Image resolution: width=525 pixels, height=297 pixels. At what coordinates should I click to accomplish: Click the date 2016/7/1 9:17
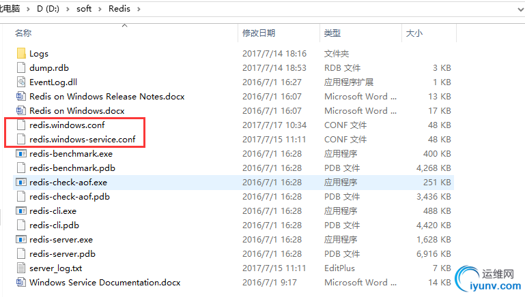tap(270, 282)
